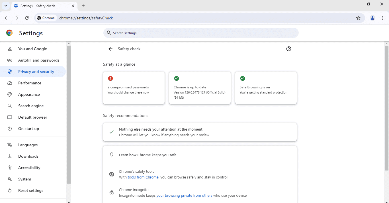Bookmark this tab with the star icon
Image resolution: width=389 pixels, height=203 pixels.
358,18
